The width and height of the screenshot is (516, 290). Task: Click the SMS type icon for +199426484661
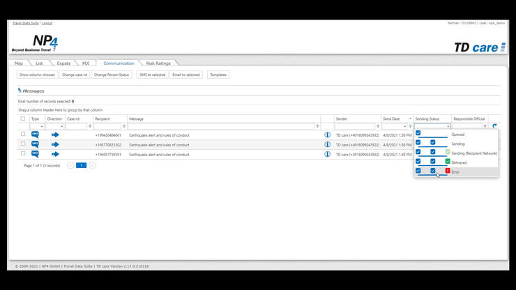coord(35,135)
